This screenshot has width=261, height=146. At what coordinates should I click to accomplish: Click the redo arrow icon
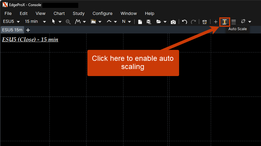(193, 22)
